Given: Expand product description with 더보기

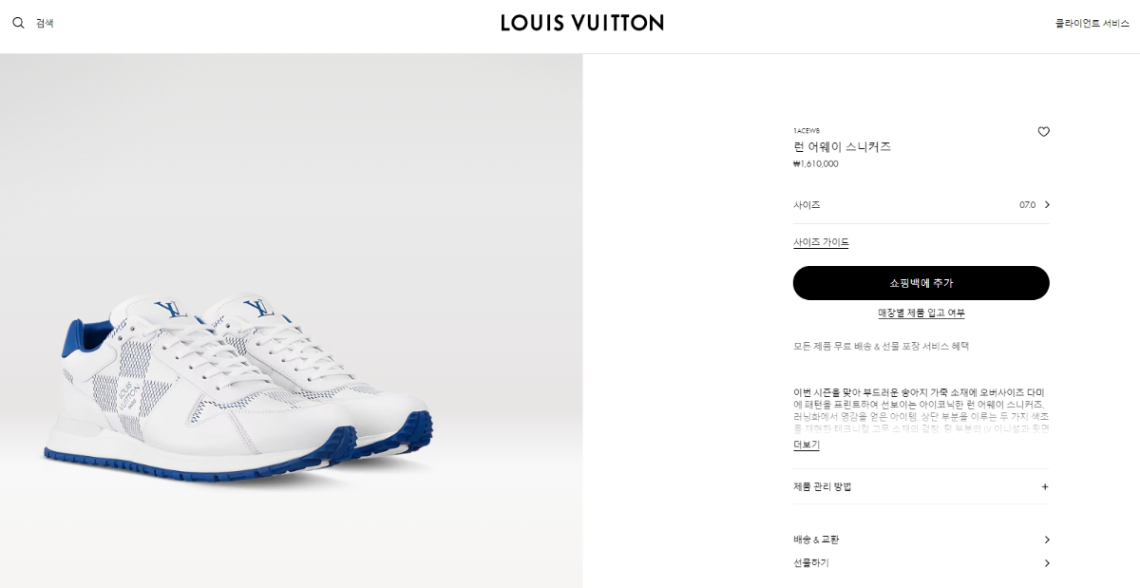Looking at the screenshot, I should pos(807,445).
